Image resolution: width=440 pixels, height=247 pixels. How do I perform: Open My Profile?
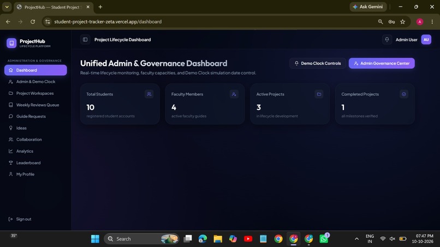click(35, 174)
